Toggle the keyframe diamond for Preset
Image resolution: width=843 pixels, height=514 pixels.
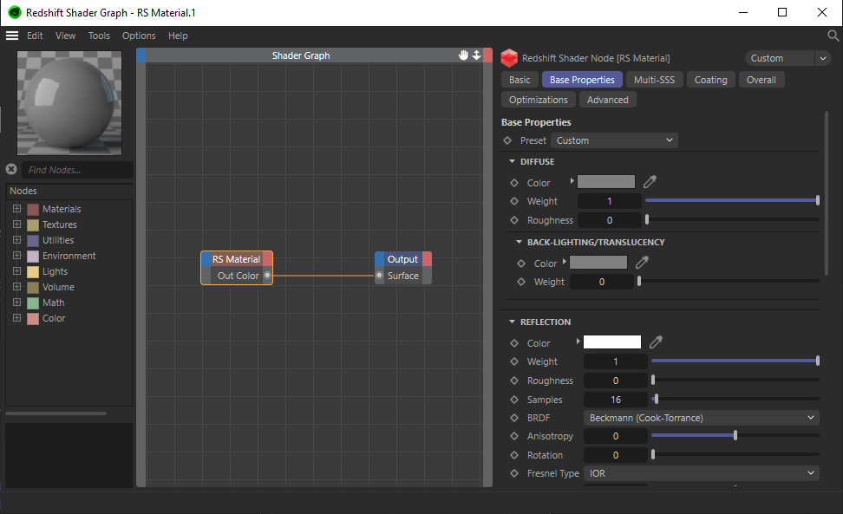[x=507, y=140]
